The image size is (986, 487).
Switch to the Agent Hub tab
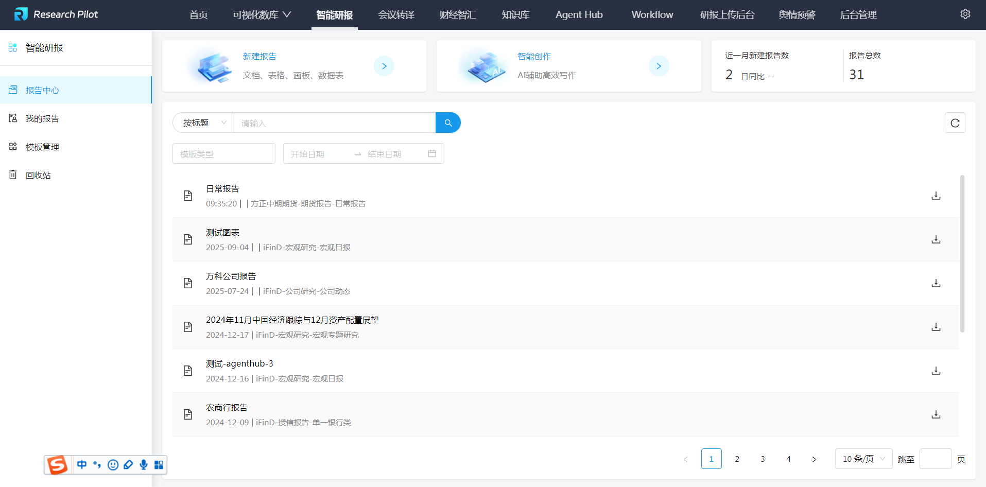pyautogui.click(x=579, y=14)
